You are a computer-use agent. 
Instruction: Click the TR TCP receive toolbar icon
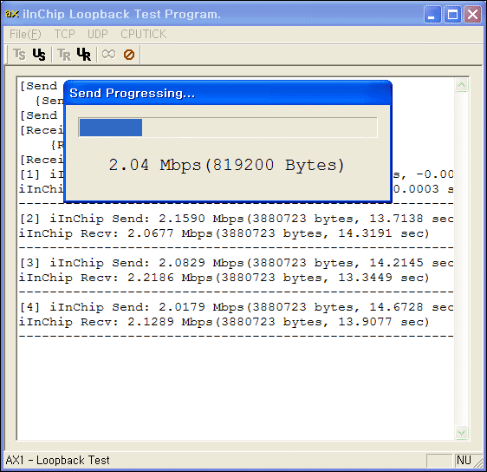pyautogui.click(x=64, y=55)
